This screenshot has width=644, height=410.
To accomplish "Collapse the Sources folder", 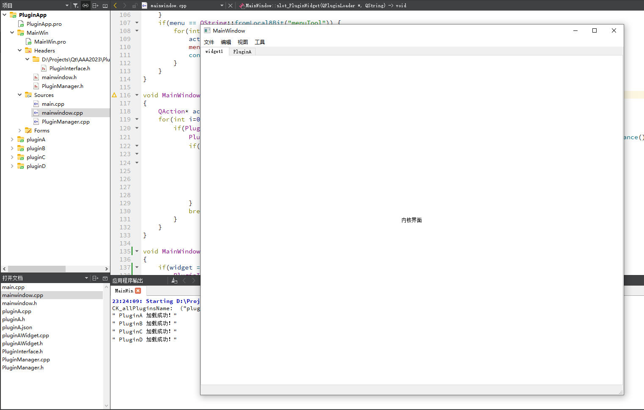I will point(20,95).
